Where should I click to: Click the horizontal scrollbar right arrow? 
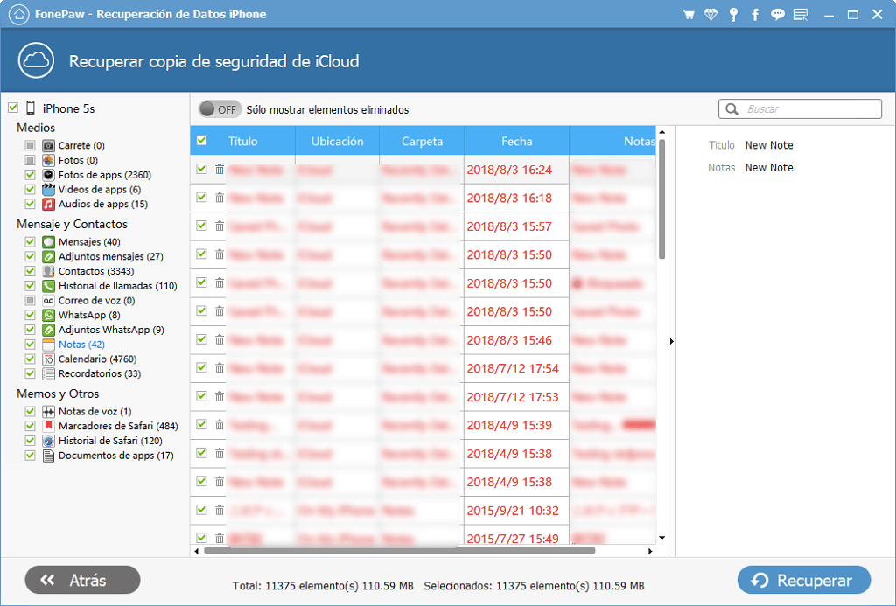650,551
